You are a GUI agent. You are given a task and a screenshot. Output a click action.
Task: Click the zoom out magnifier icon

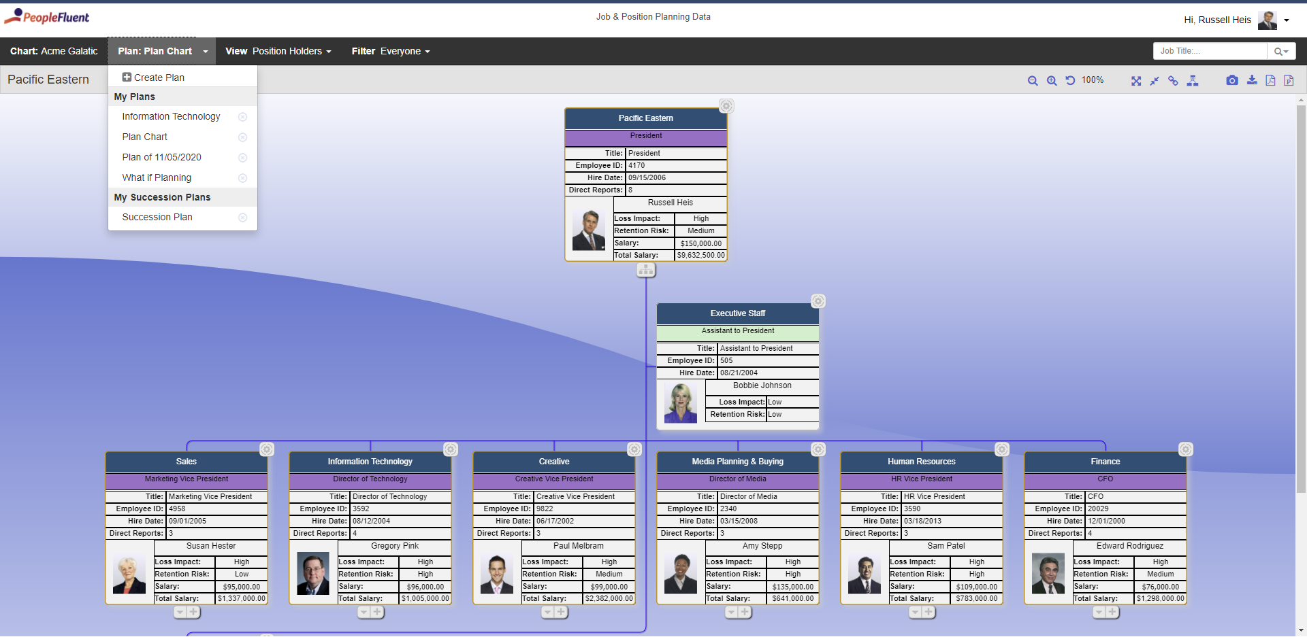click(x=1033, y=81)
